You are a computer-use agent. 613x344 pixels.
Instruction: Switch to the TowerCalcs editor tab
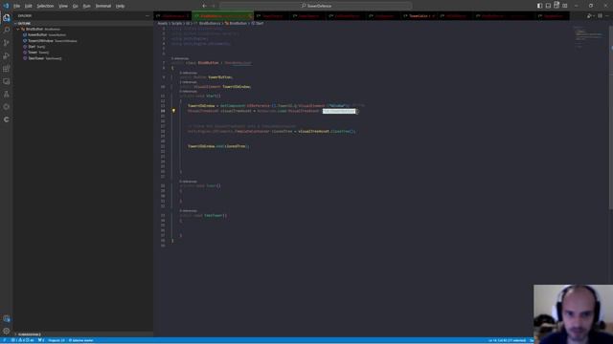420,16
